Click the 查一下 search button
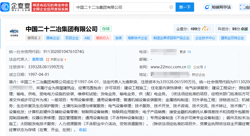The height and width of the screenshot is (136, 250). tap(185, 7)
